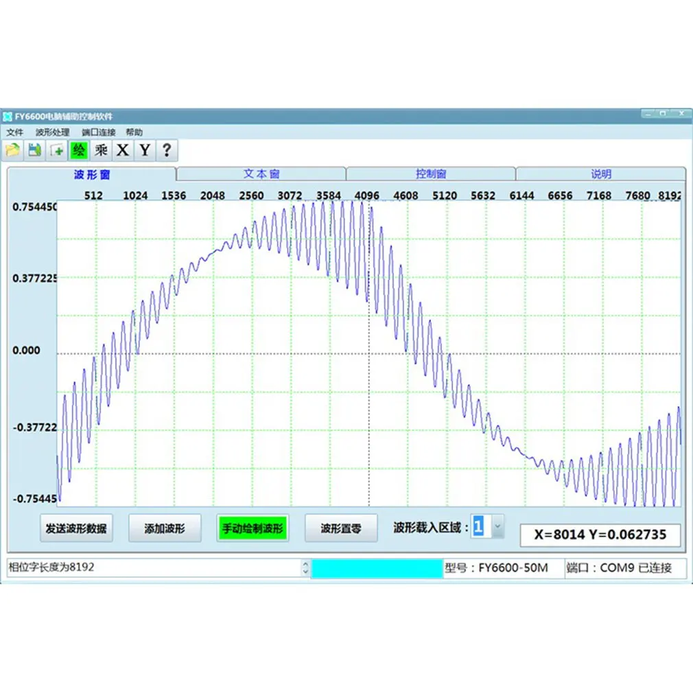The width and height of the screenshot is (693, 693).
Task: Click the 型号：FY6600-50M status text
Action: (496, 568)
